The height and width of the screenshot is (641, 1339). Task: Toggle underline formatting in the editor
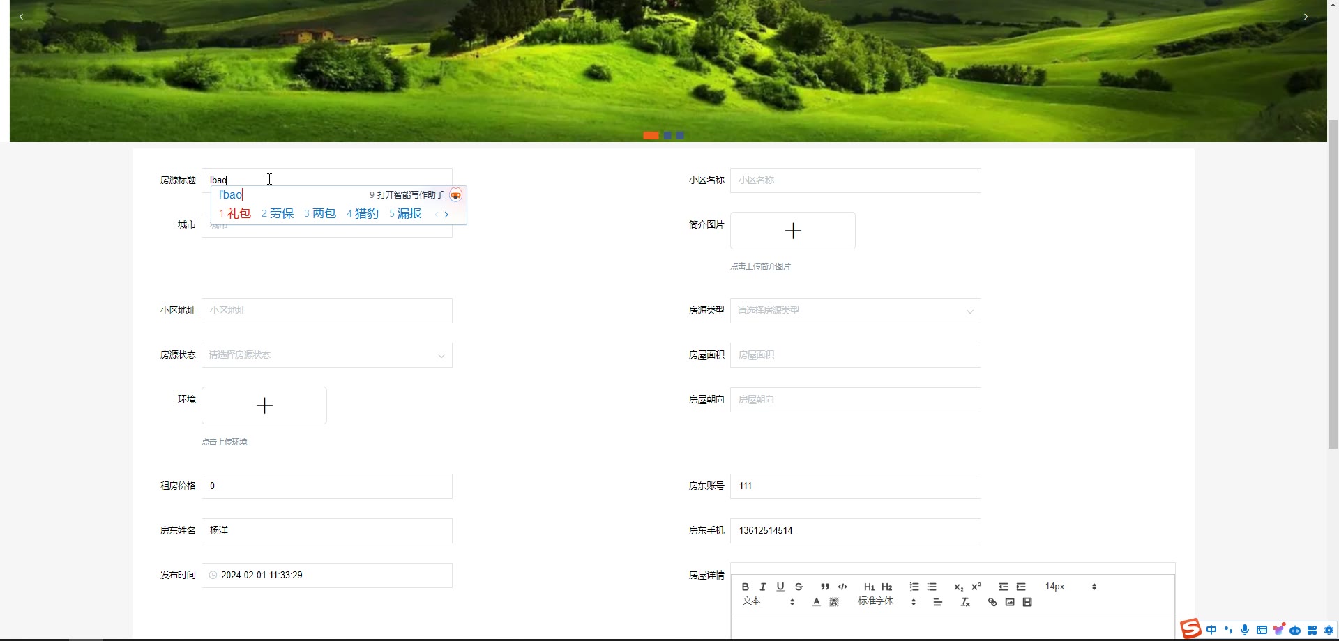pos(780,587)
